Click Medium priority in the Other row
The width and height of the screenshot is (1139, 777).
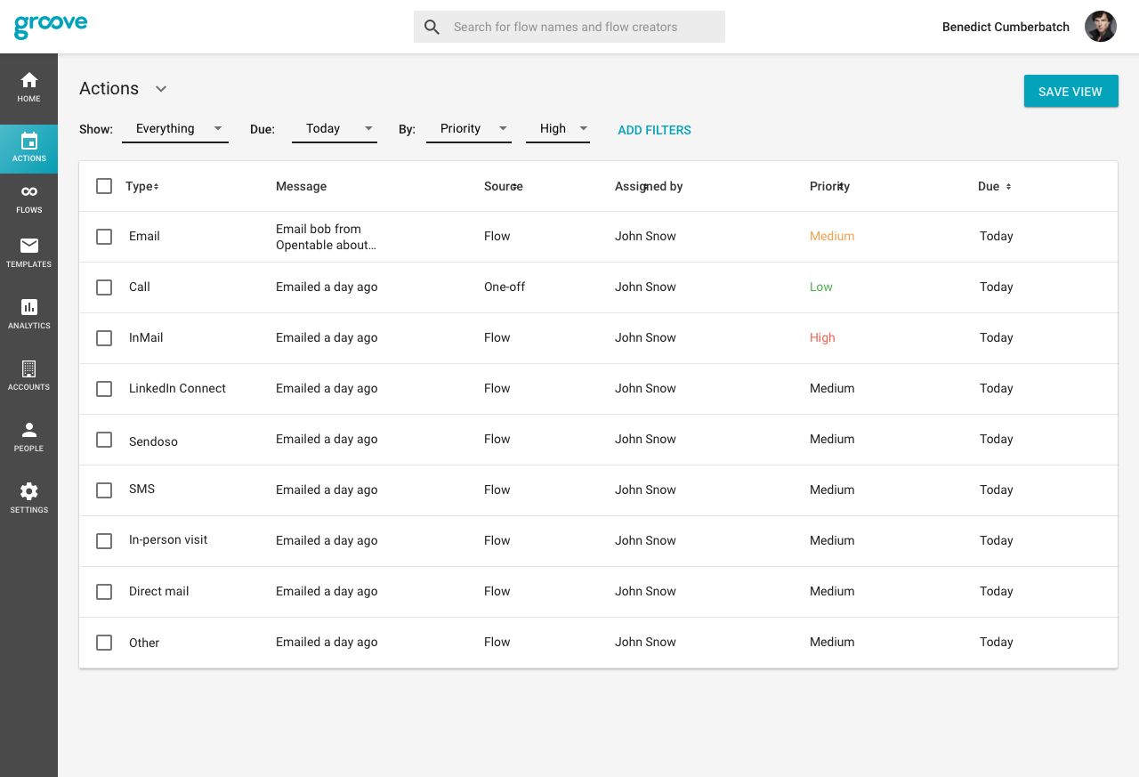(x=832, y=642)
